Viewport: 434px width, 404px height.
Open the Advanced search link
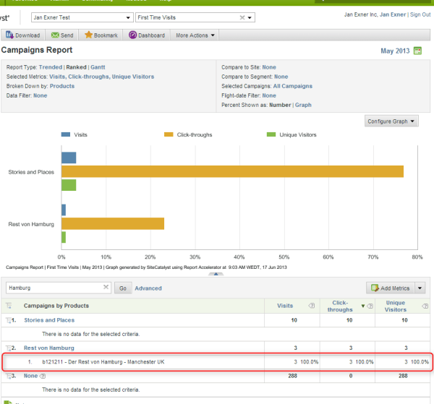[148, 288]
